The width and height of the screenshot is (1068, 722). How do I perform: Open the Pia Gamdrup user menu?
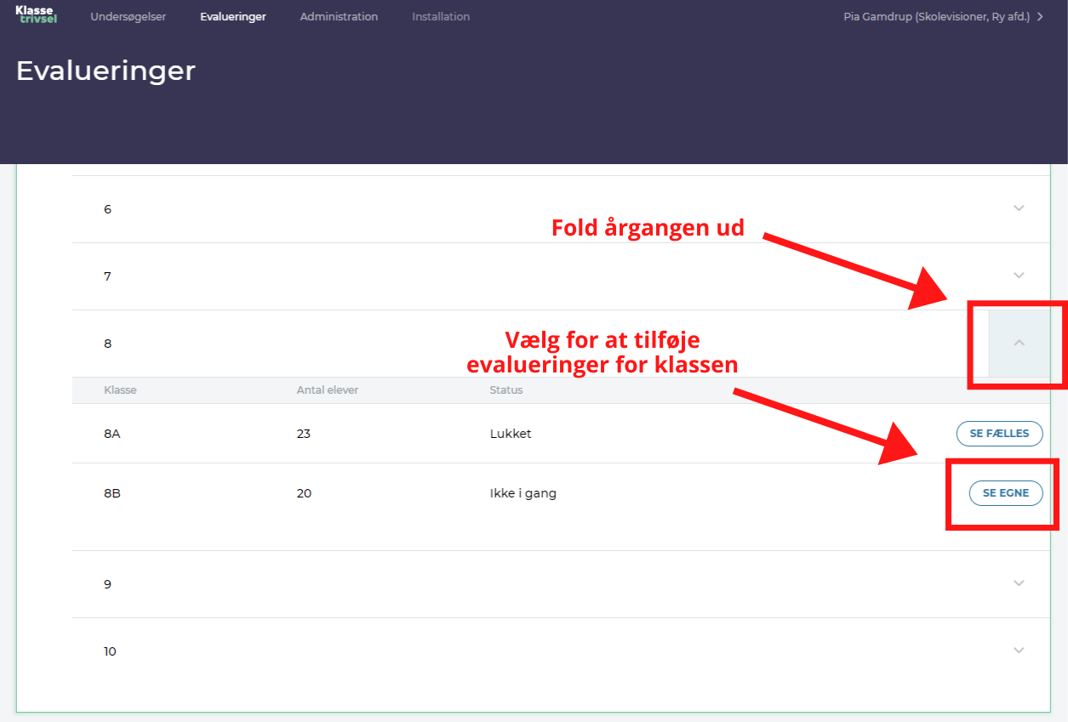tap(943, 16)
